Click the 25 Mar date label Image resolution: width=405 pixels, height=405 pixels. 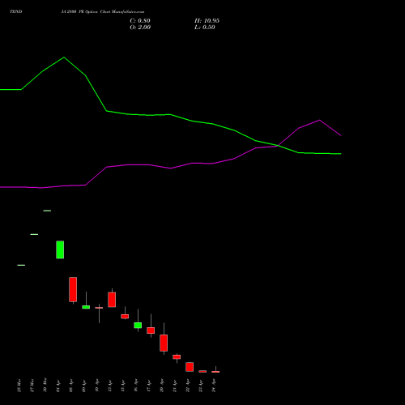point(19,386)
